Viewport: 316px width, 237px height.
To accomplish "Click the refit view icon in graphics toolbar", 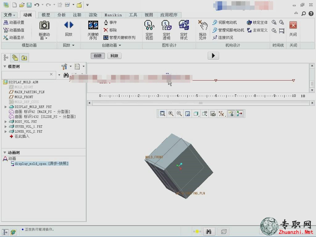I will (162, 114).
